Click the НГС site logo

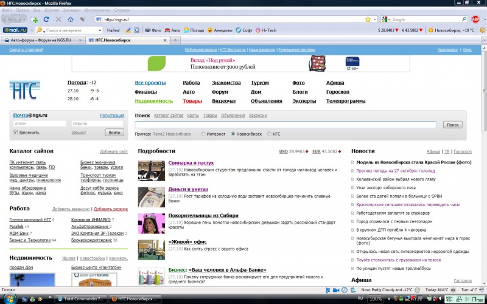coord(26,91)
